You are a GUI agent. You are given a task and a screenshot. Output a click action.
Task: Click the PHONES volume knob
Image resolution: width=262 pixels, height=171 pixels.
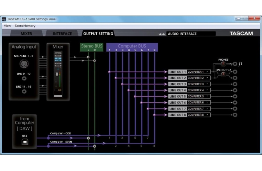223,64
